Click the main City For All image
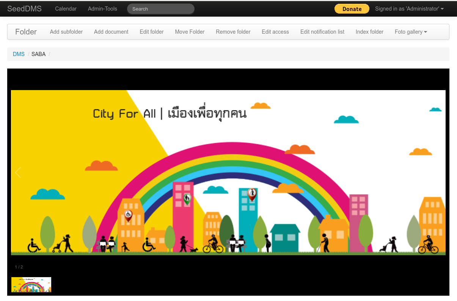 pos(228,173)
